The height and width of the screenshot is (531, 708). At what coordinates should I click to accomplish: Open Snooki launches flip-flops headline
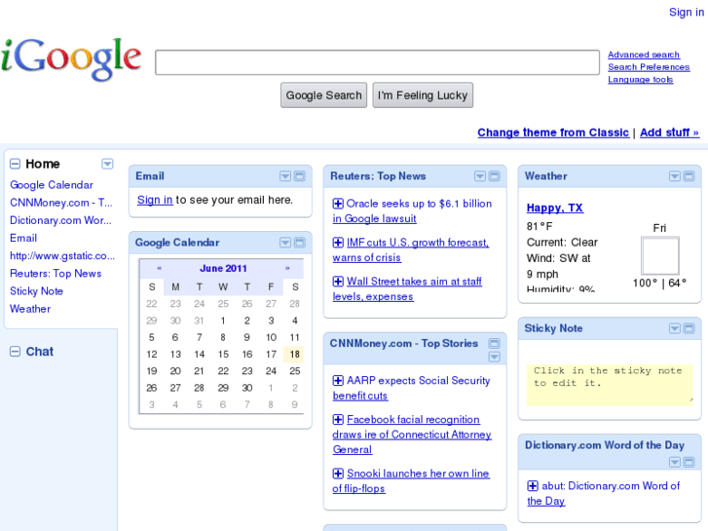point(411,481)
